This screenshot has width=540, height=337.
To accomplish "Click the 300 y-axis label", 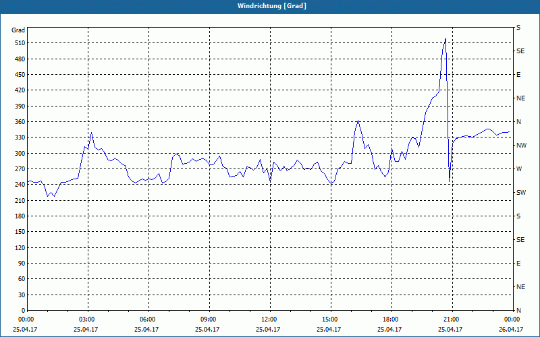I will point(20,154).
